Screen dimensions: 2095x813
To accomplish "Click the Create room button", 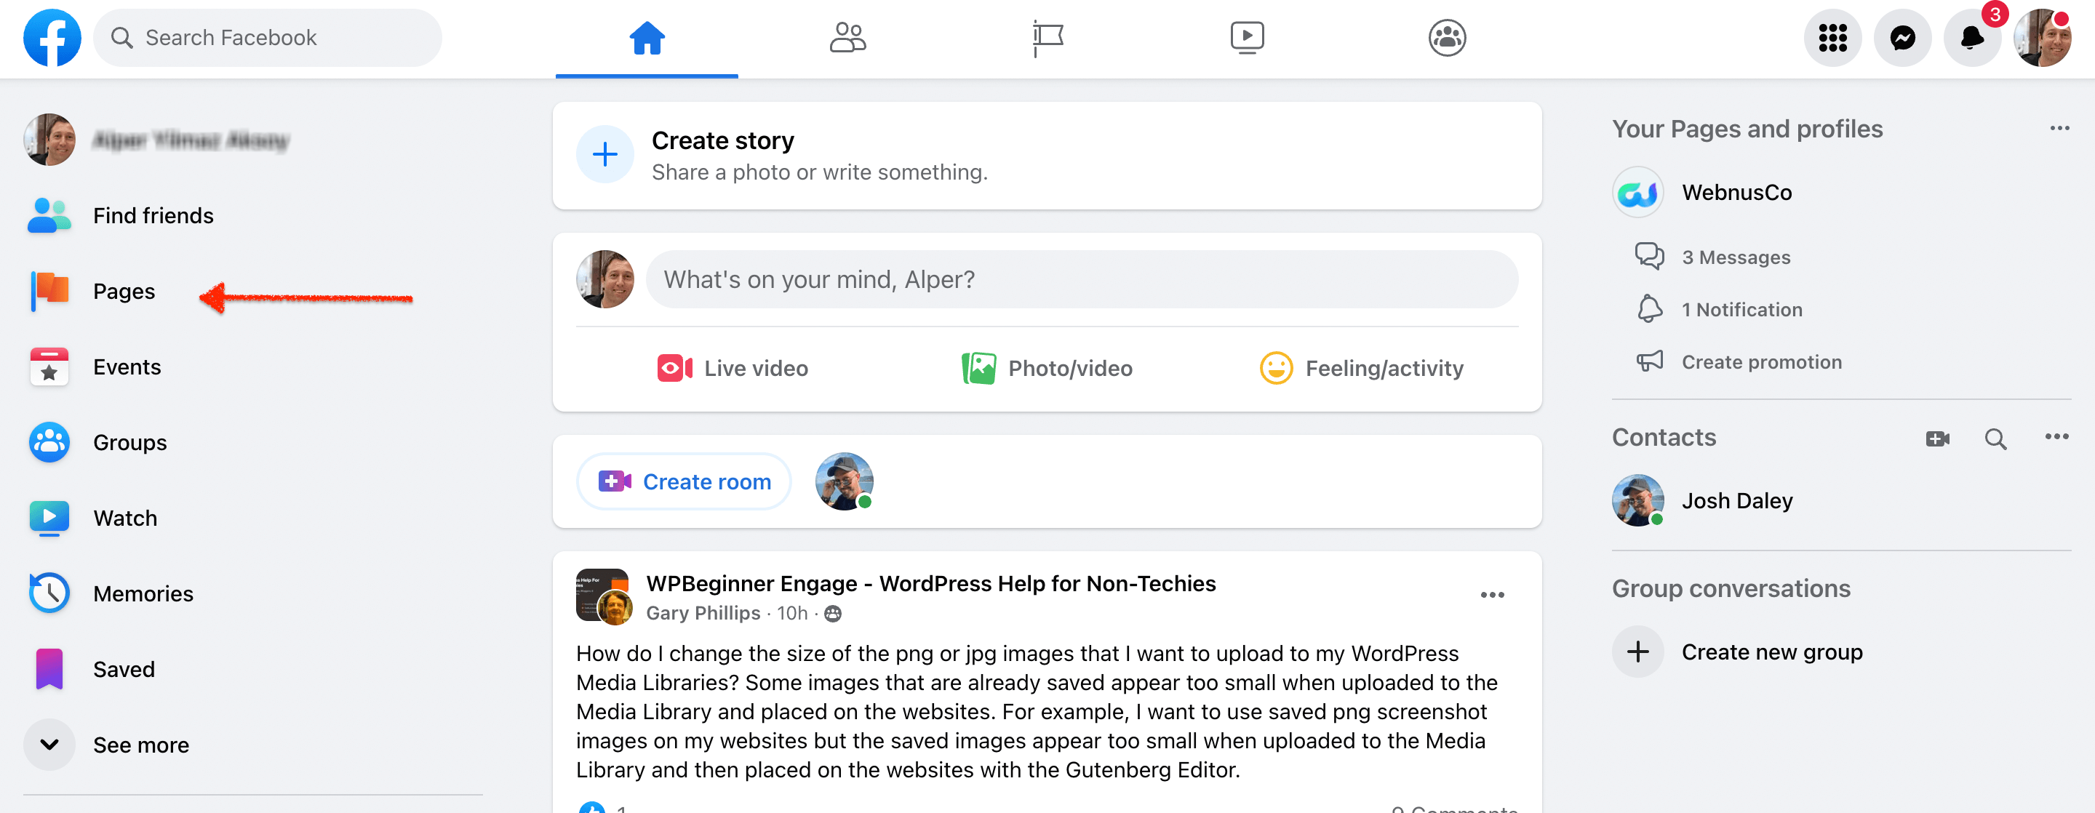I will [x=684, y=481].
